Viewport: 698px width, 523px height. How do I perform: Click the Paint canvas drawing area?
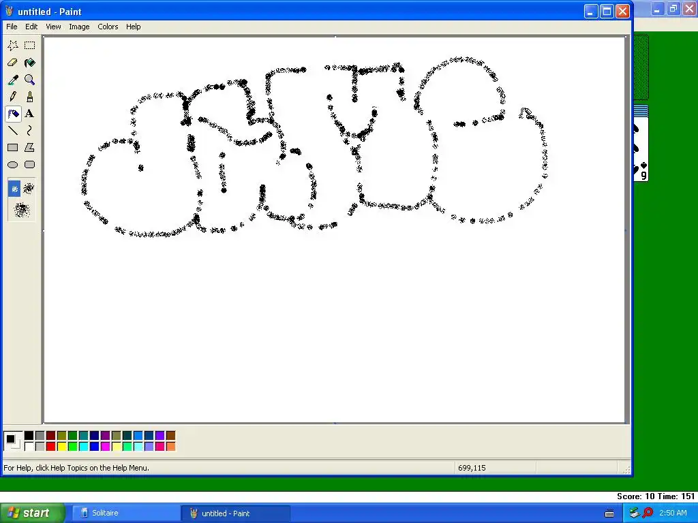pos(334,230)
